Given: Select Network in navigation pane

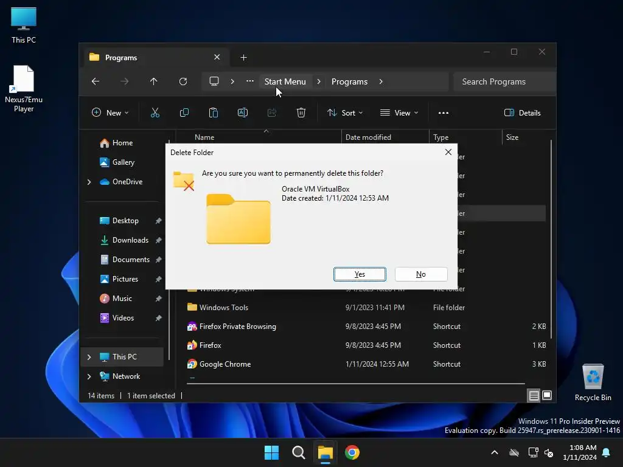Looking at the screenshot, I should tap(126, 376).
